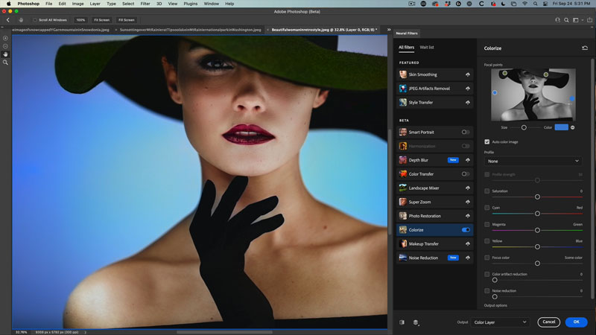Turn off the Colorize filter toggle
This screenshot has width=596, height=335.
(466, 230)
